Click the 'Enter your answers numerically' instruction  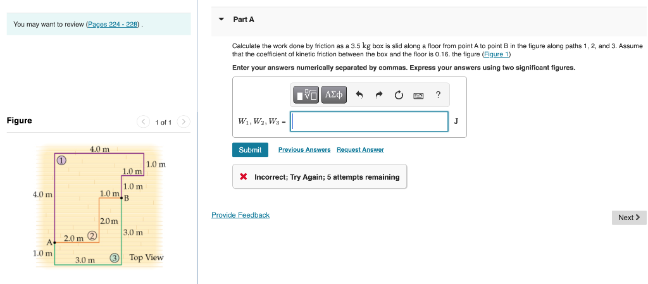point(403,68)
